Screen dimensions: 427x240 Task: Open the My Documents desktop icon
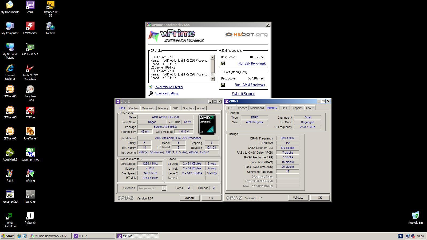click(x=10, y=7)
